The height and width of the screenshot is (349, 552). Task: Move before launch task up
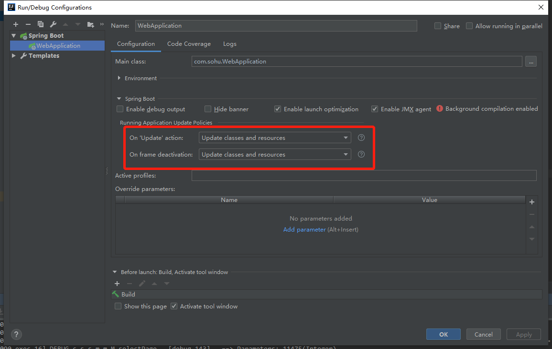(154, 284)
